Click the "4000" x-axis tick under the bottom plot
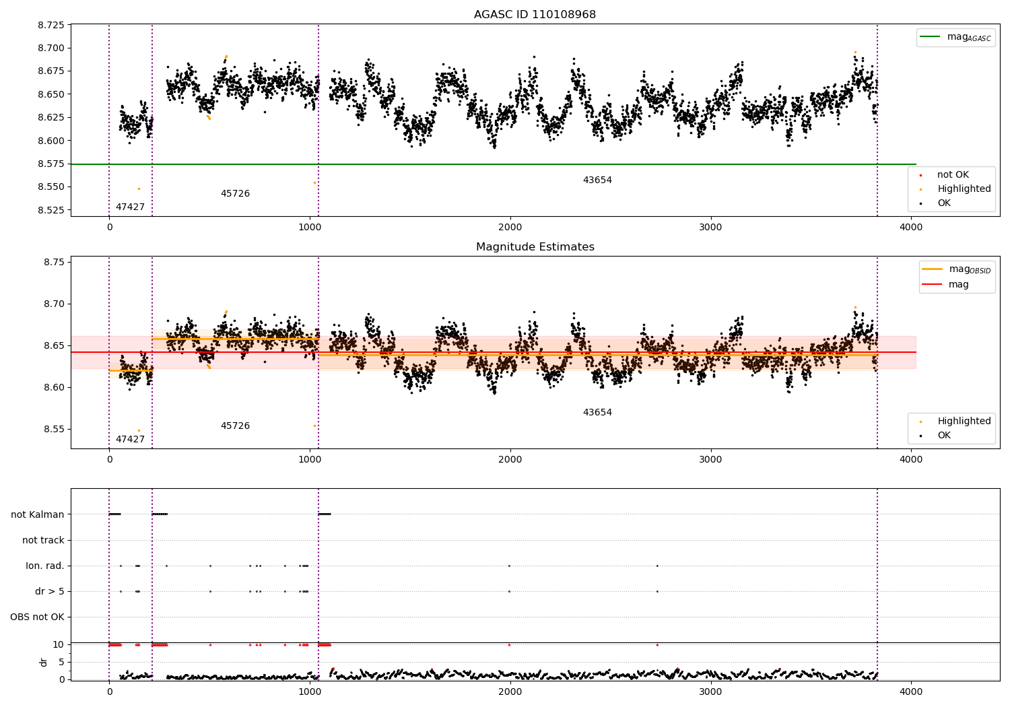The height and width of the screenshot is (707, 1010). tap(911, 692)
